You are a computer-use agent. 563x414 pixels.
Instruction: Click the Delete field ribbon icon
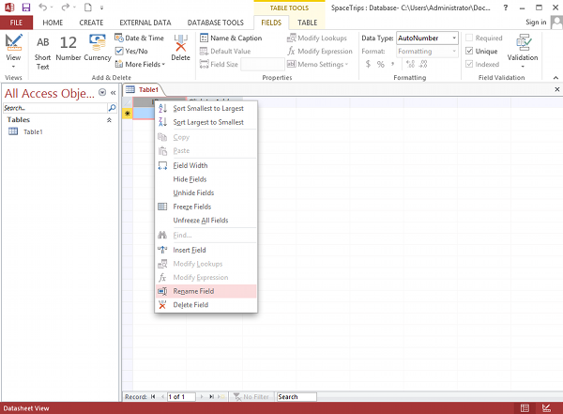pos(180,48)
